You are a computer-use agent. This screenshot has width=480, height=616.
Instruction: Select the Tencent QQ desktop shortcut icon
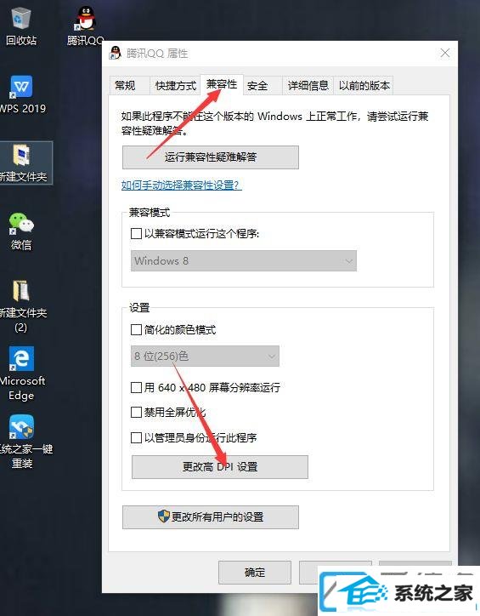(x=85, y=18)
